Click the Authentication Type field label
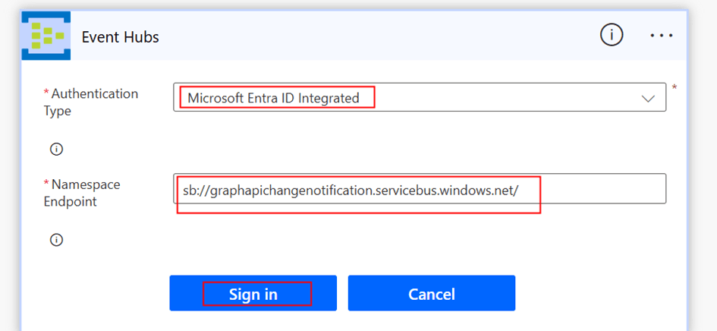Viewport: 717px width, 331px height. pyautogui.click(x=94, y=102)
